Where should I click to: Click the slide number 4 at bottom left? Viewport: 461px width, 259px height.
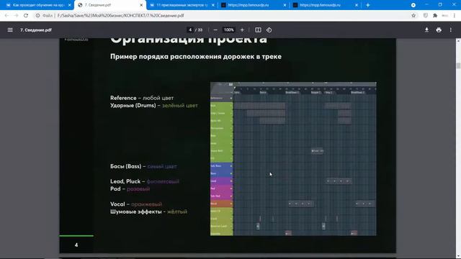tap(76, 245)
